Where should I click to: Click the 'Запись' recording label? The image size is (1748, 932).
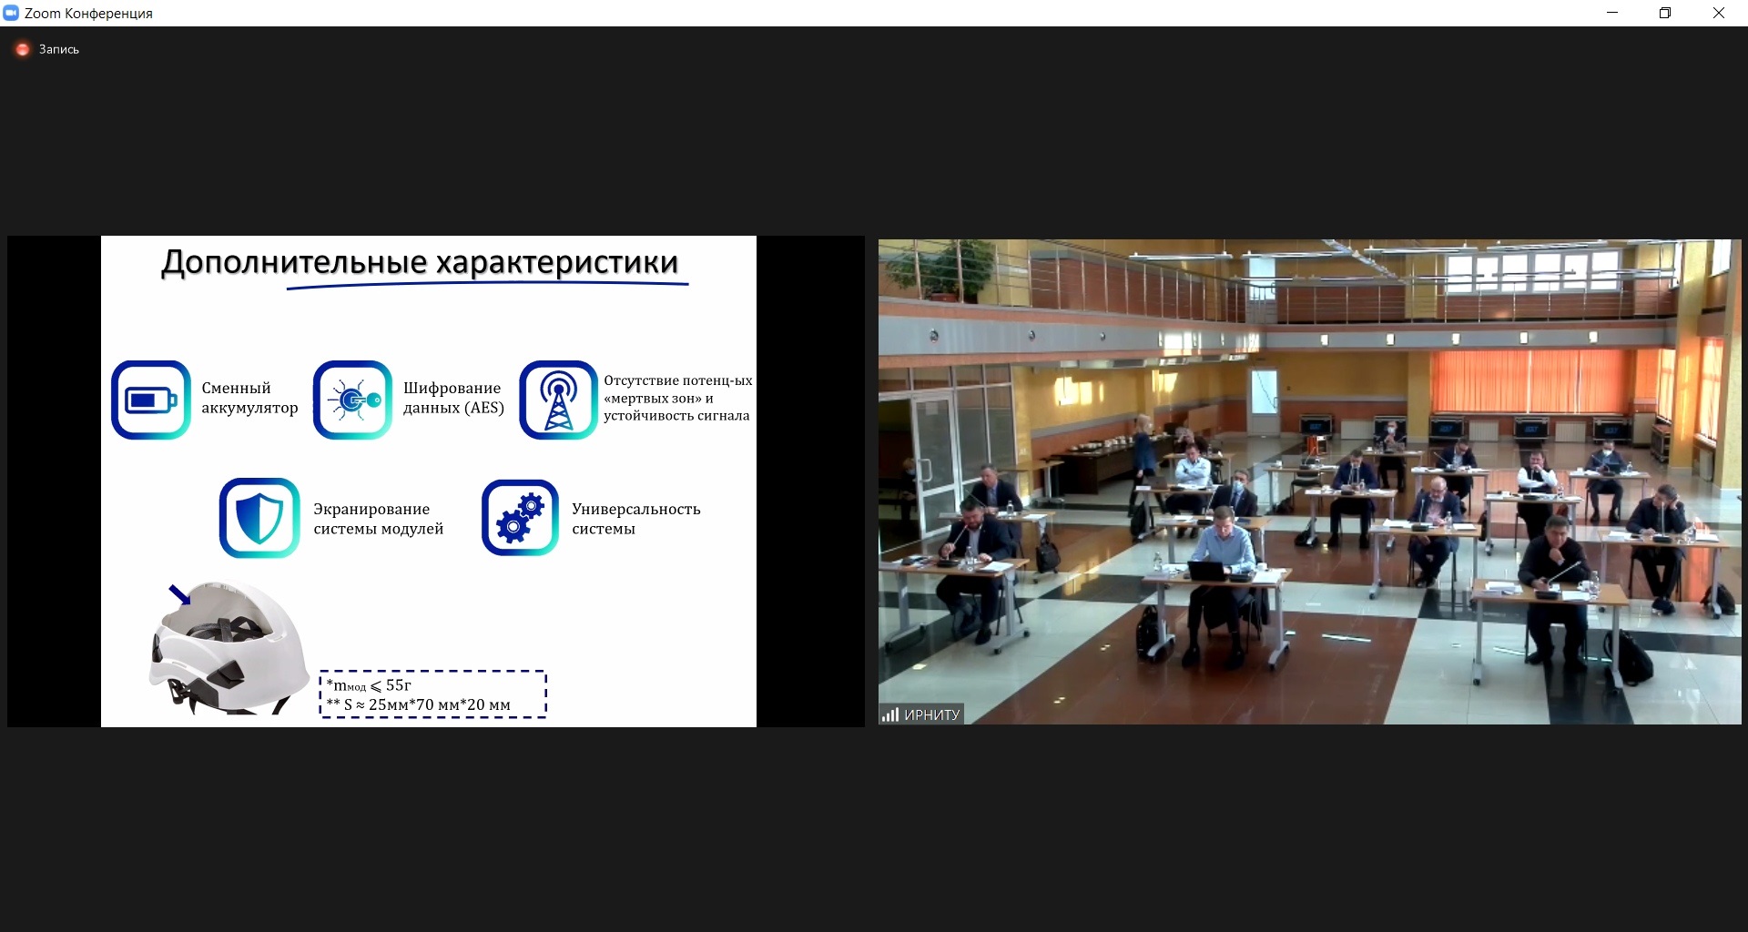coord(59,49)
